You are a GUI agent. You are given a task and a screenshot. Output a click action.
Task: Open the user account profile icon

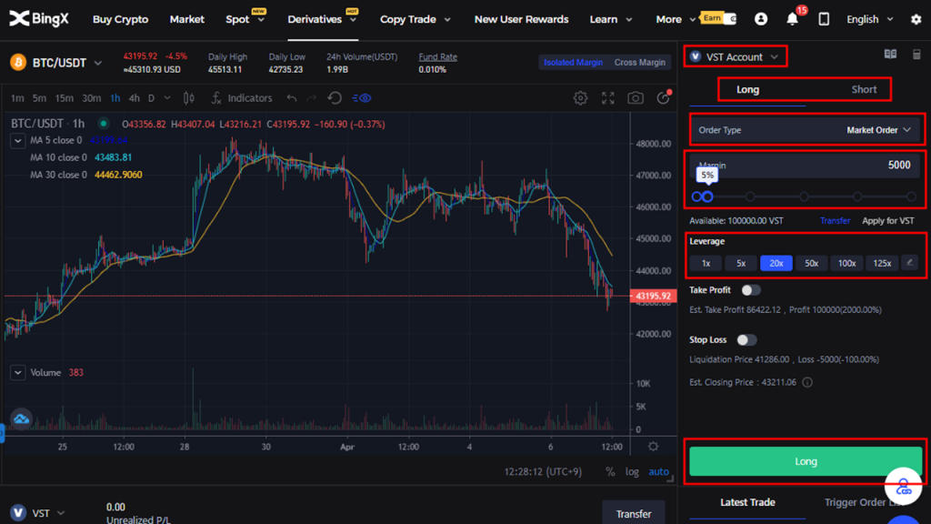pos(761,19)
